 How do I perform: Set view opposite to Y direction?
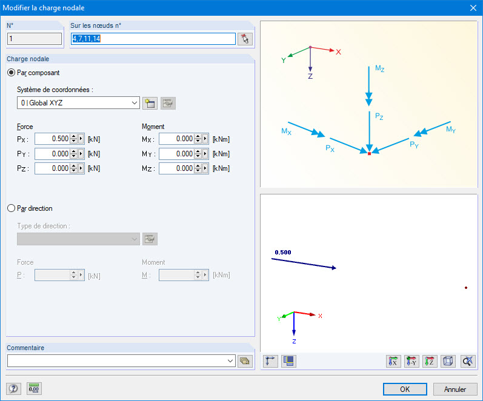point(411,361)
